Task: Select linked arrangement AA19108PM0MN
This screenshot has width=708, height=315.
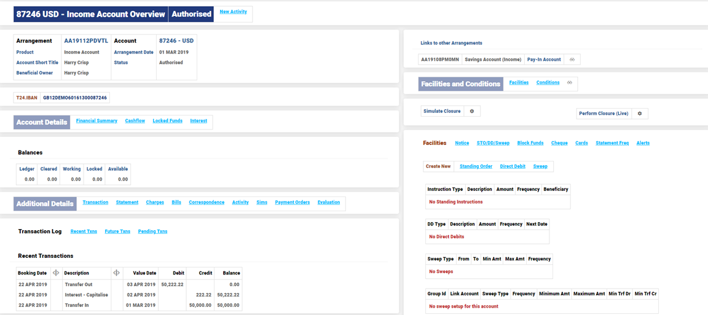Action: (440, 60)
